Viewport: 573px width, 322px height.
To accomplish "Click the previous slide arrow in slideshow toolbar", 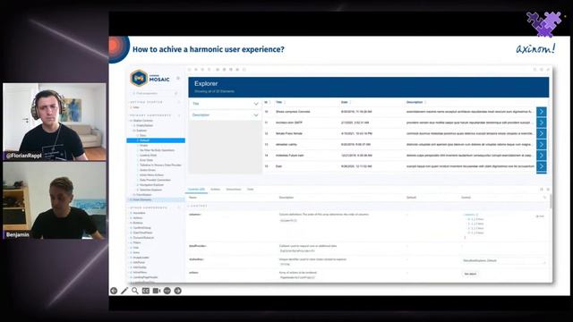I will pos(114,291).
